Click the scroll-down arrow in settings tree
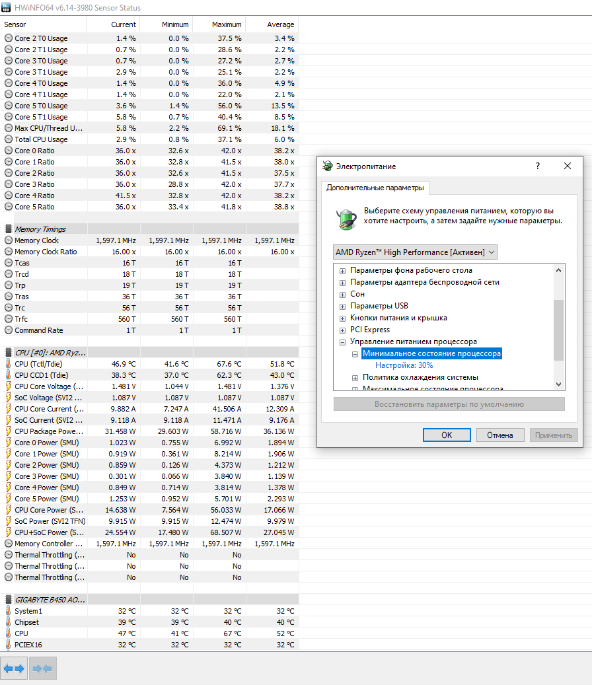The image size is (592, 685). click(558, 384)
